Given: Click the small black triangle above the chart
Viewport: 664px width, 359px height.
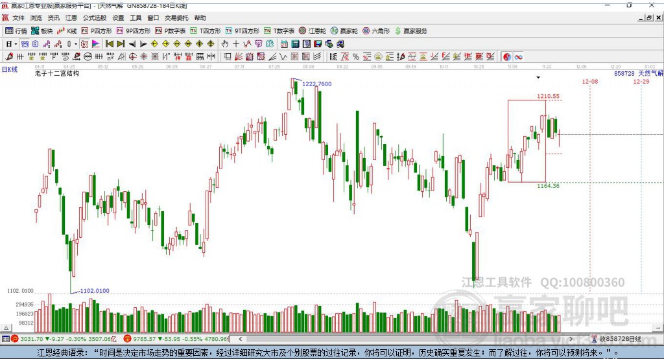Looking at the screenshot, I should coord(538,78).
